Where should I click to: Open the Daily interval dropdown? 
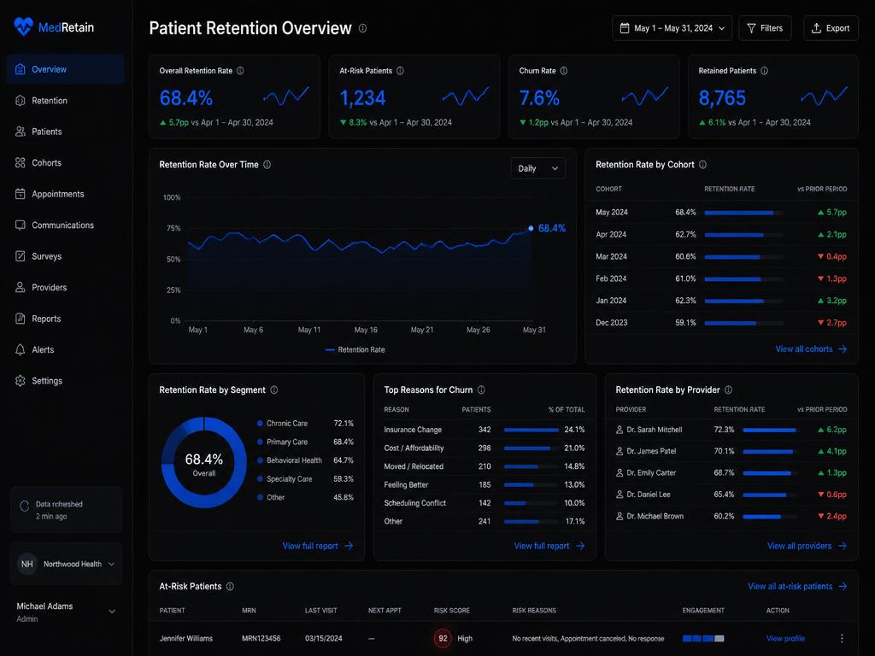(538, 168)
